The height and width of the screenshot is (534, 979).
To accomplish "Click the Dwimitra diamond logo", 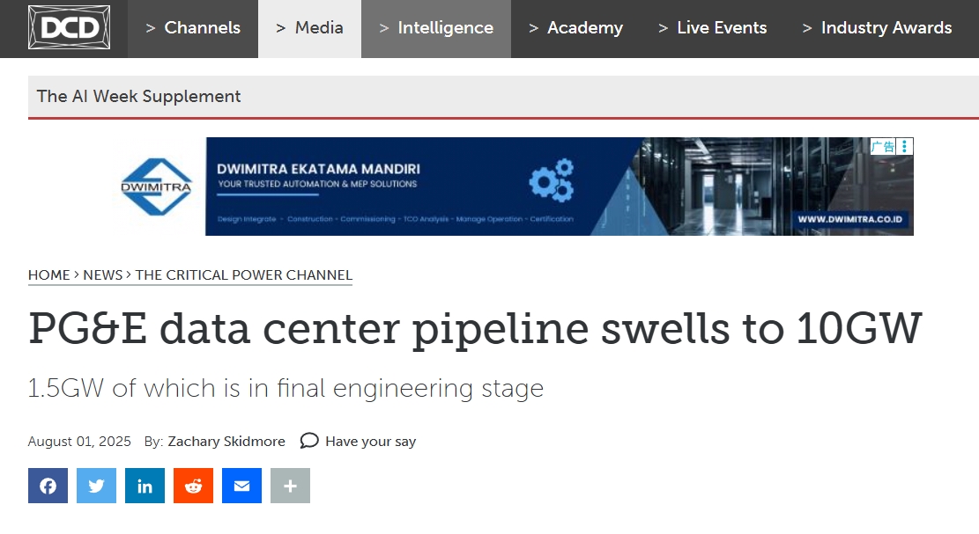I will tap(156, 187).
